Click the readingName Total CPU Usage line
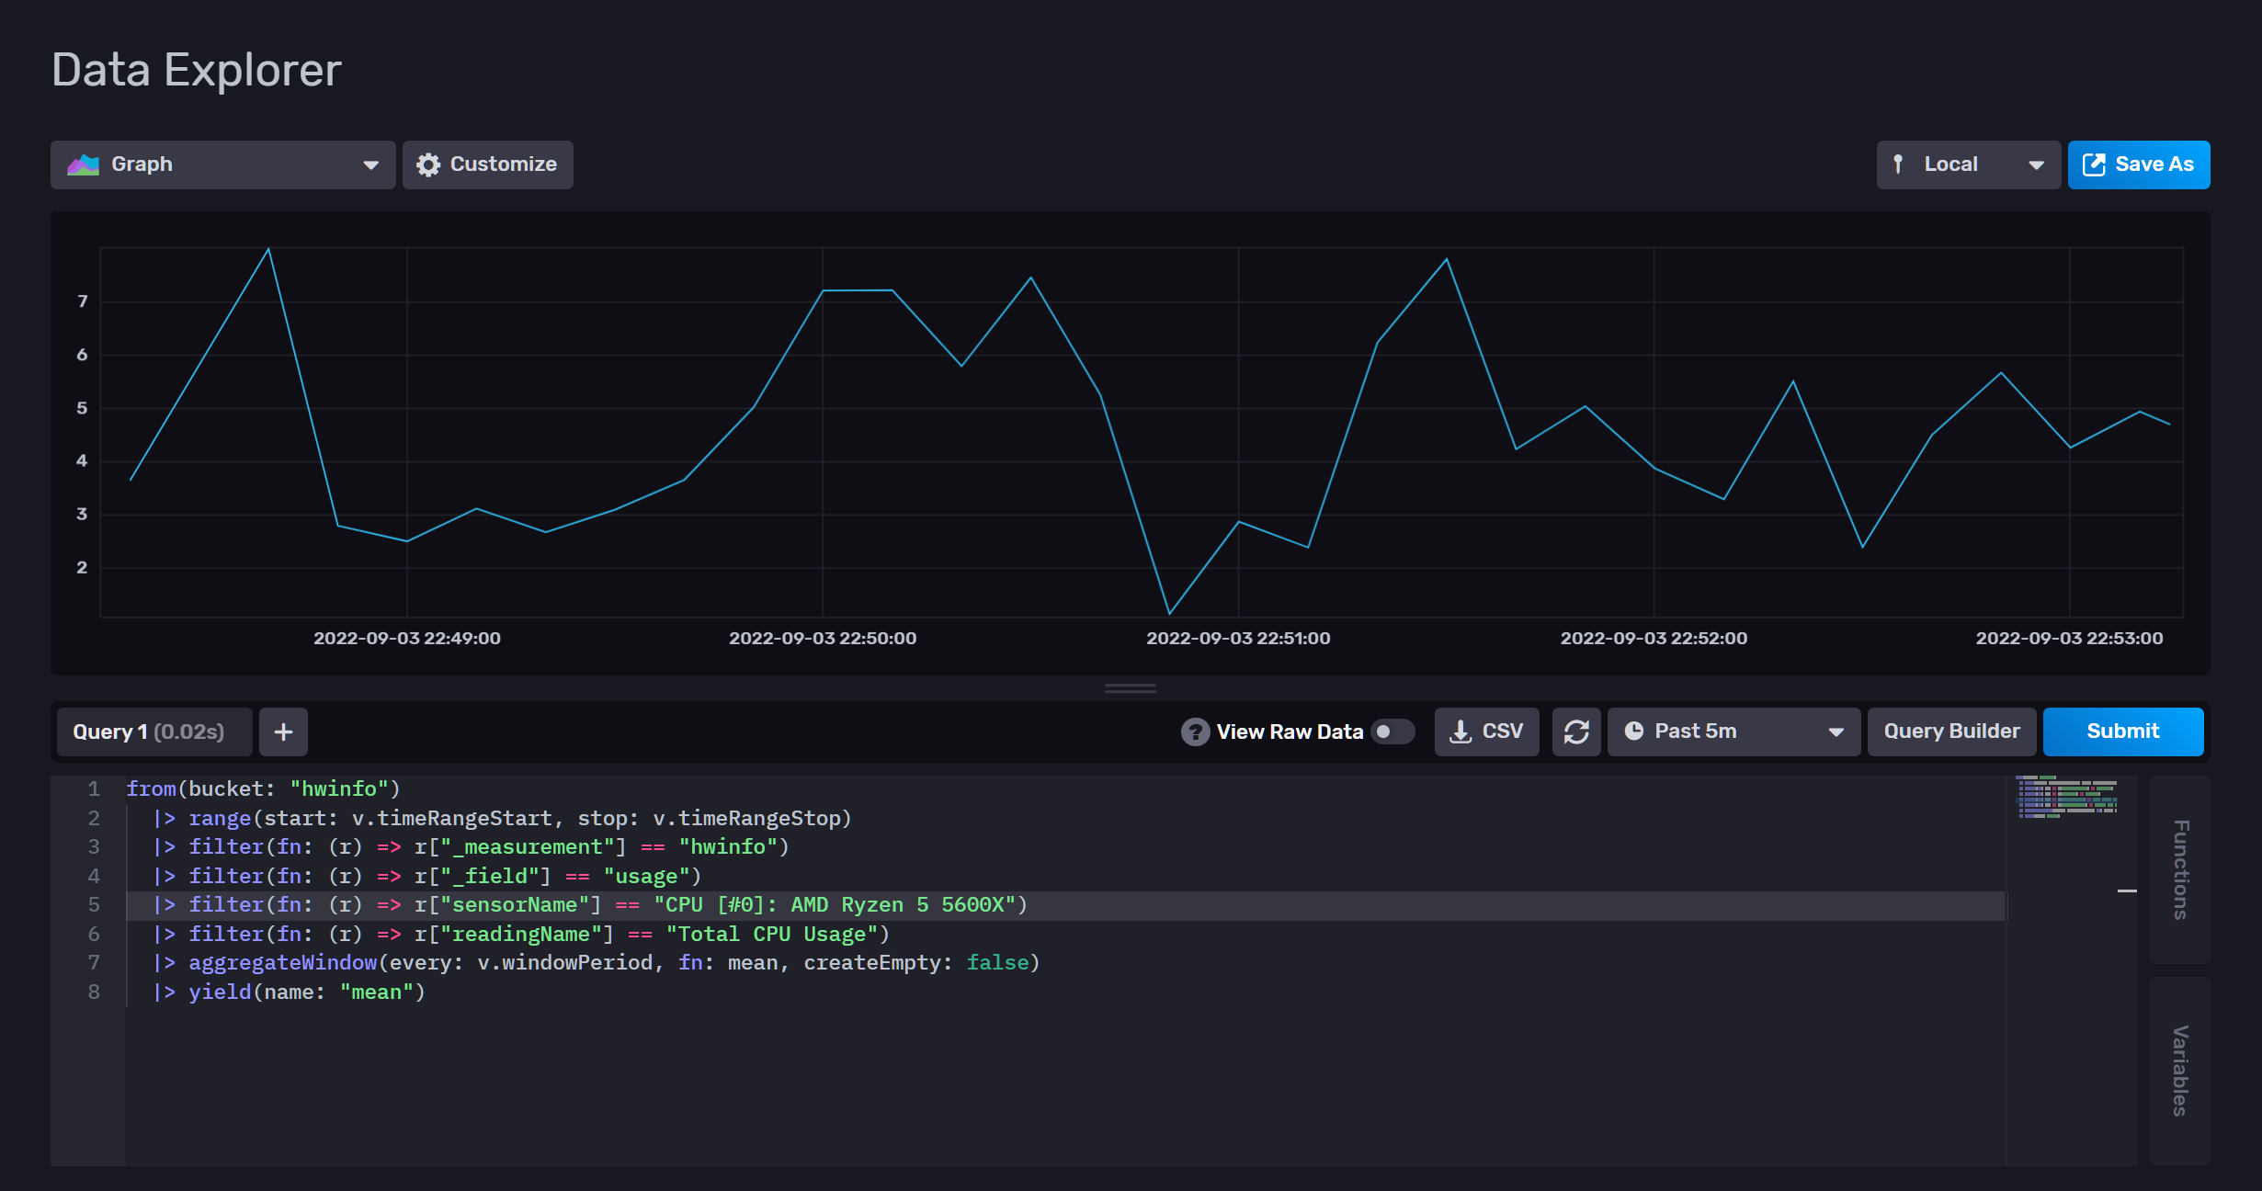Image resolution: width=2262 pixels, height=1191 pixels. click(x=521, y=934)
